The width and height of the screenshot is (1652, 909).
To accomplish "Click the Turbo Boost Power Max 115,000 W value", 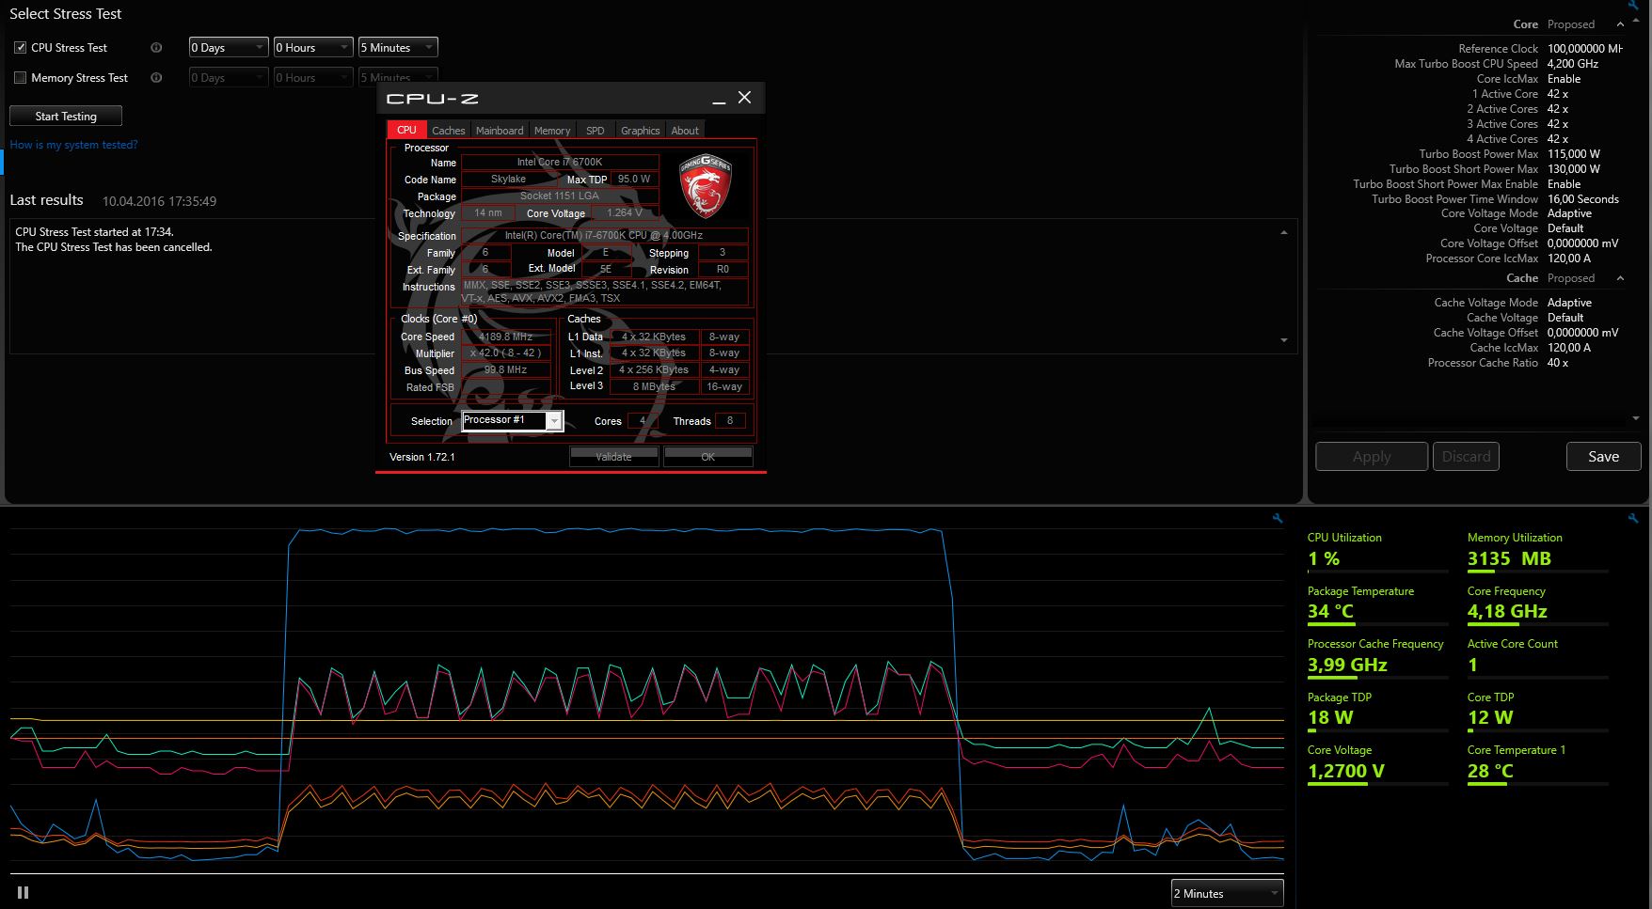I will click(1574, 154).
